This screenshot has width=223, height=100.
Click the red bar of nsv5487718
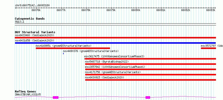[151, 64]
